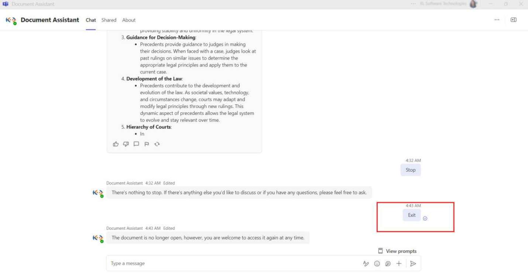528x276 pixels.
Task: Click the bot avatar beside the 4:43 AM reply
Action: pos(98,238)
